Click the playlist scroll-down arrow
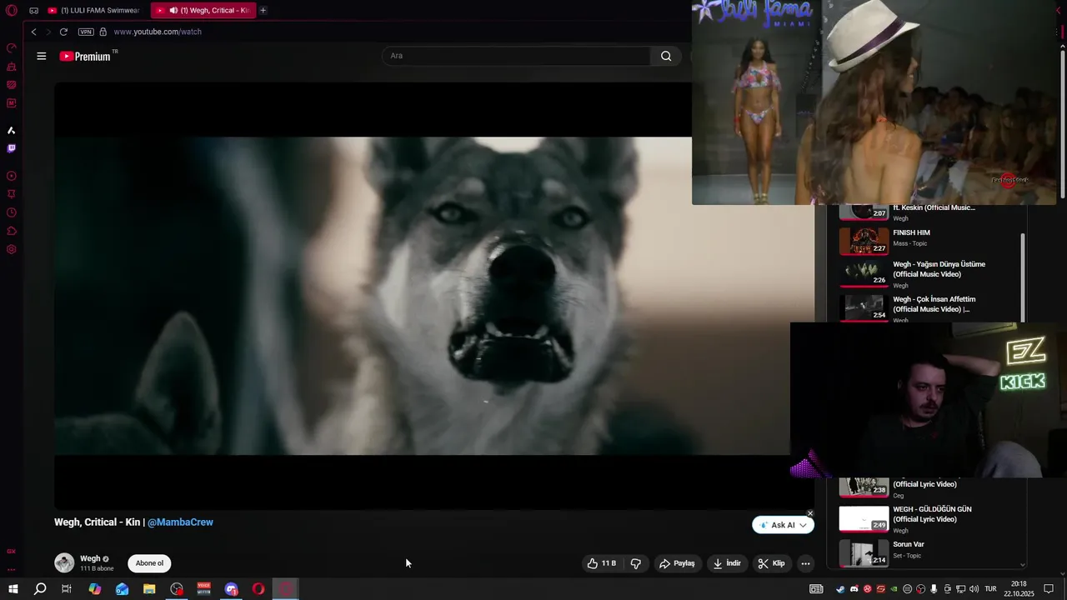This screenshot has width=1067, height=600. [1023, 564]
